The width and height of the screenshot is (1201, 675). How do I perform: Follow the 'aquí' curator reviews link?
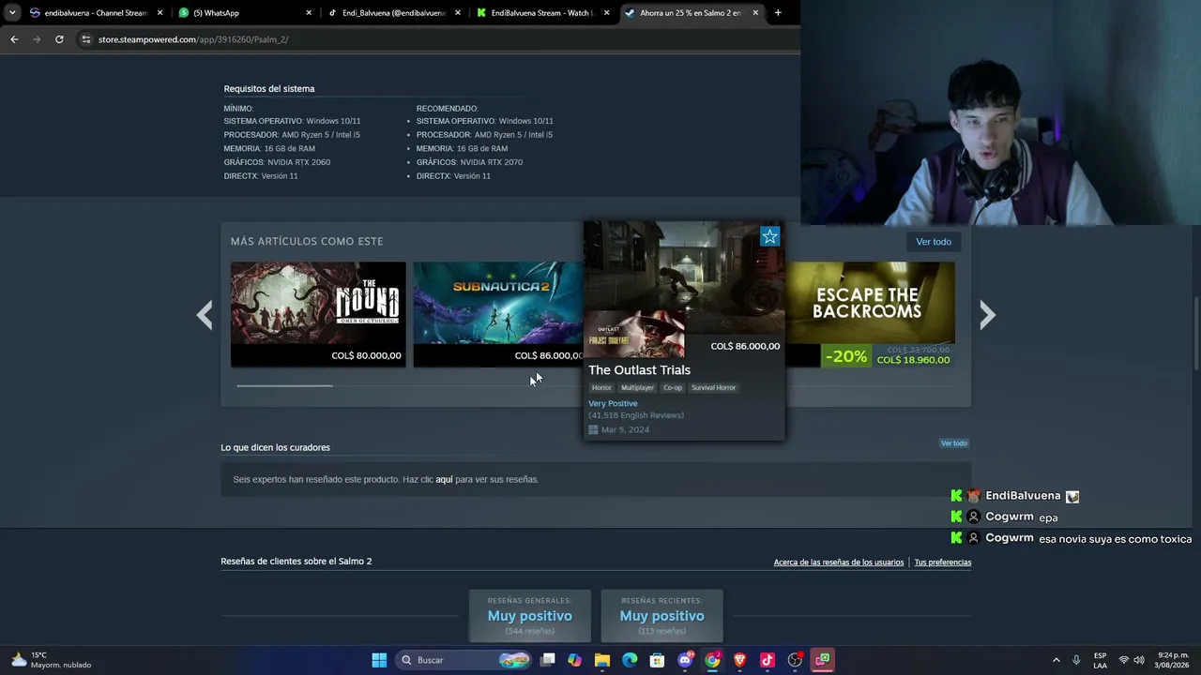(444, 479)
